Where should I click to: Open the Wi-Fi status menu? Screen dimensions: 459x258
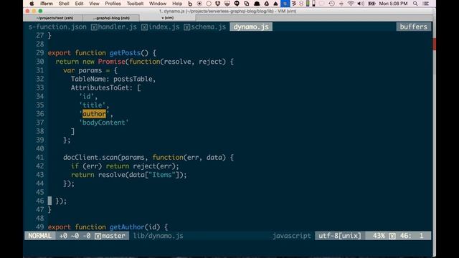(x=351, y=4)
